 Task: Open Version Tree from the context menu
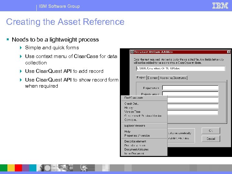[144, 112]
